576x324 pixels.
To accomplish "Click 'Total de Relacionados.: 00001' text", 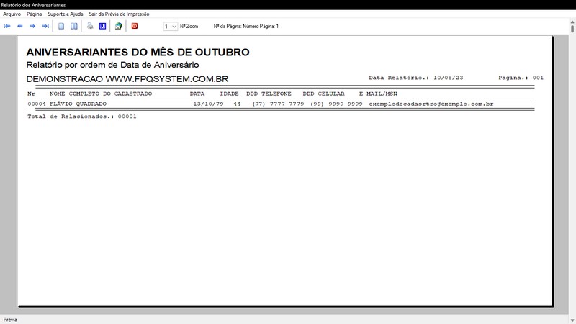I will click(82, 117).
